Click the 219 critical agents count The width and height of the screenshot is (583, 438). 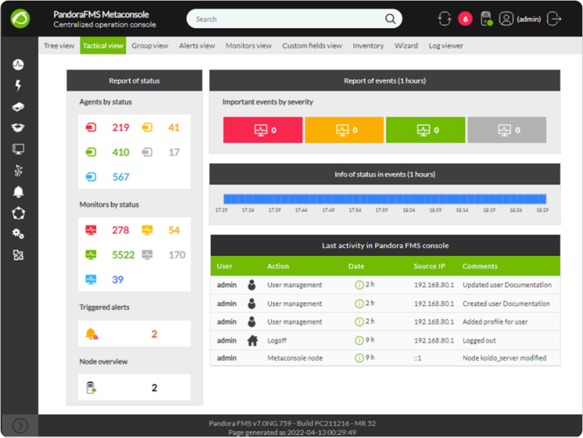pos(121,127)
